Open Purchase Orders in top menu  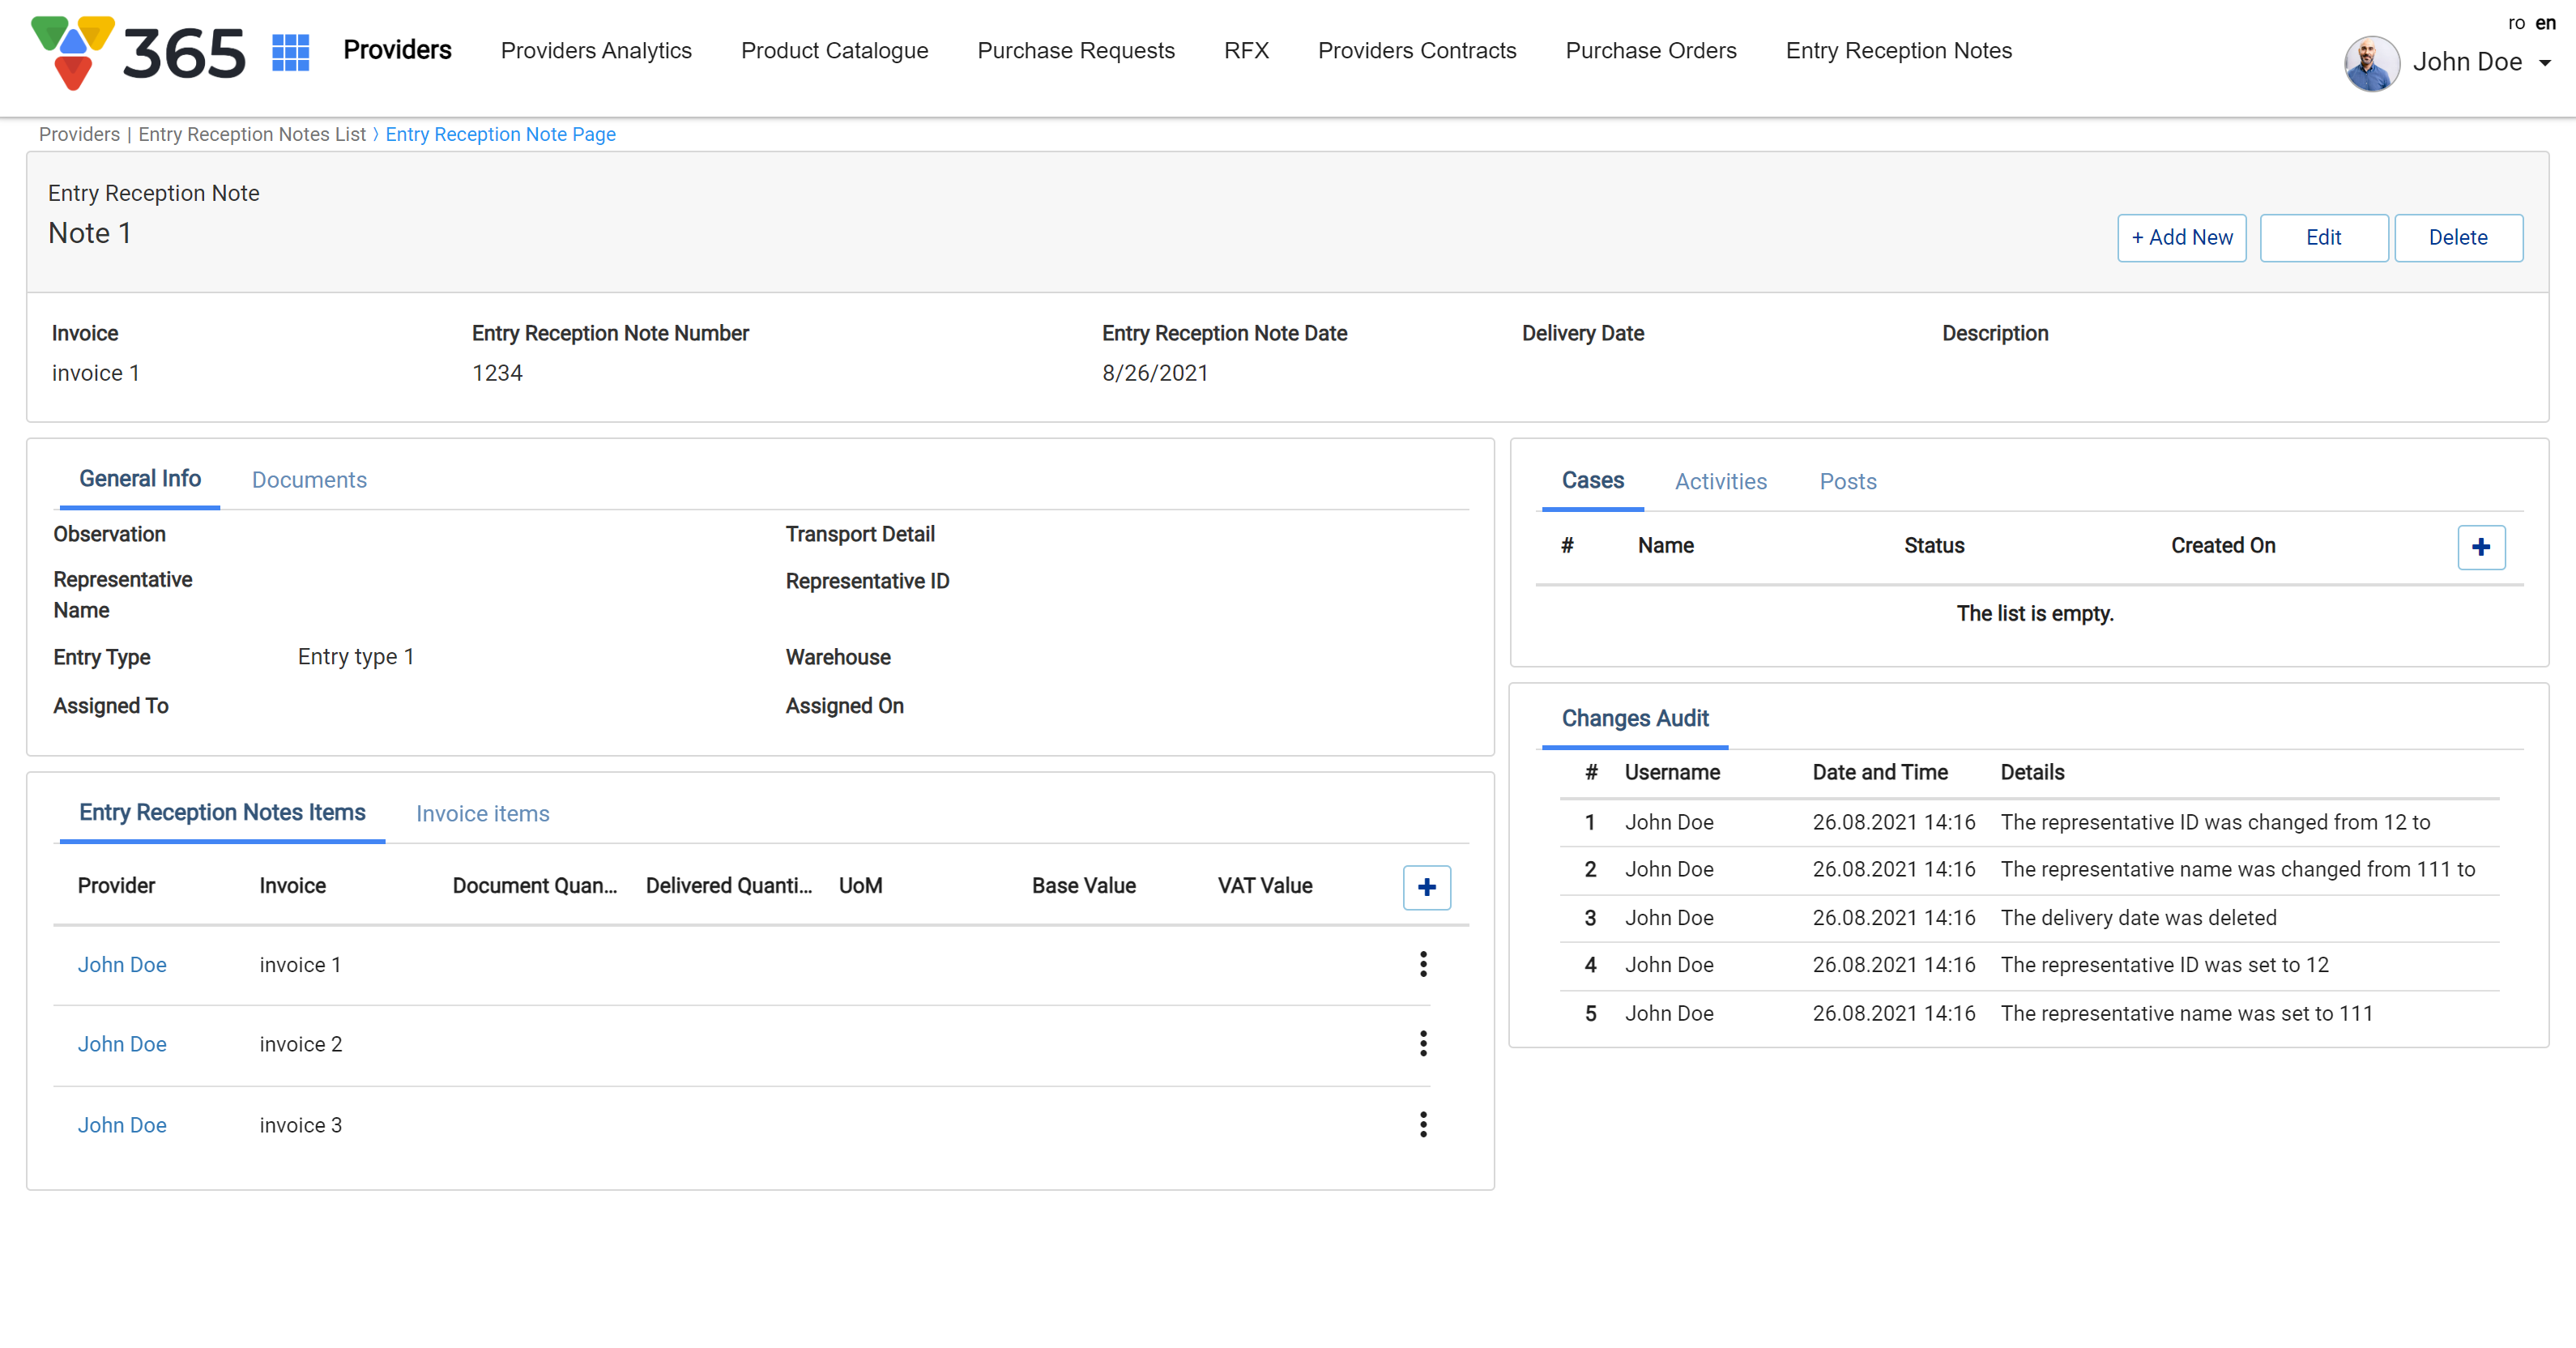point(1650,51)
